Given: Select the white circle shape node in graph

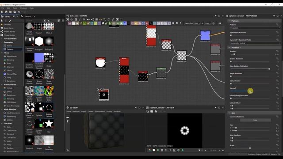Looking at the screenshot, I should click(100, 63).
